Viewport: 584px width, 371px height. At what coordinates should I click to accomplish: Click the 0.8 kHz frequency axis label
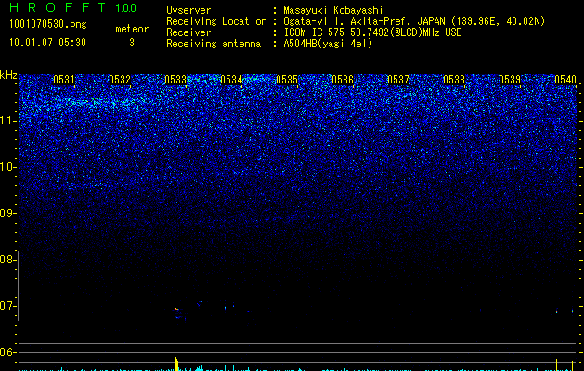(x=7, y=260)
